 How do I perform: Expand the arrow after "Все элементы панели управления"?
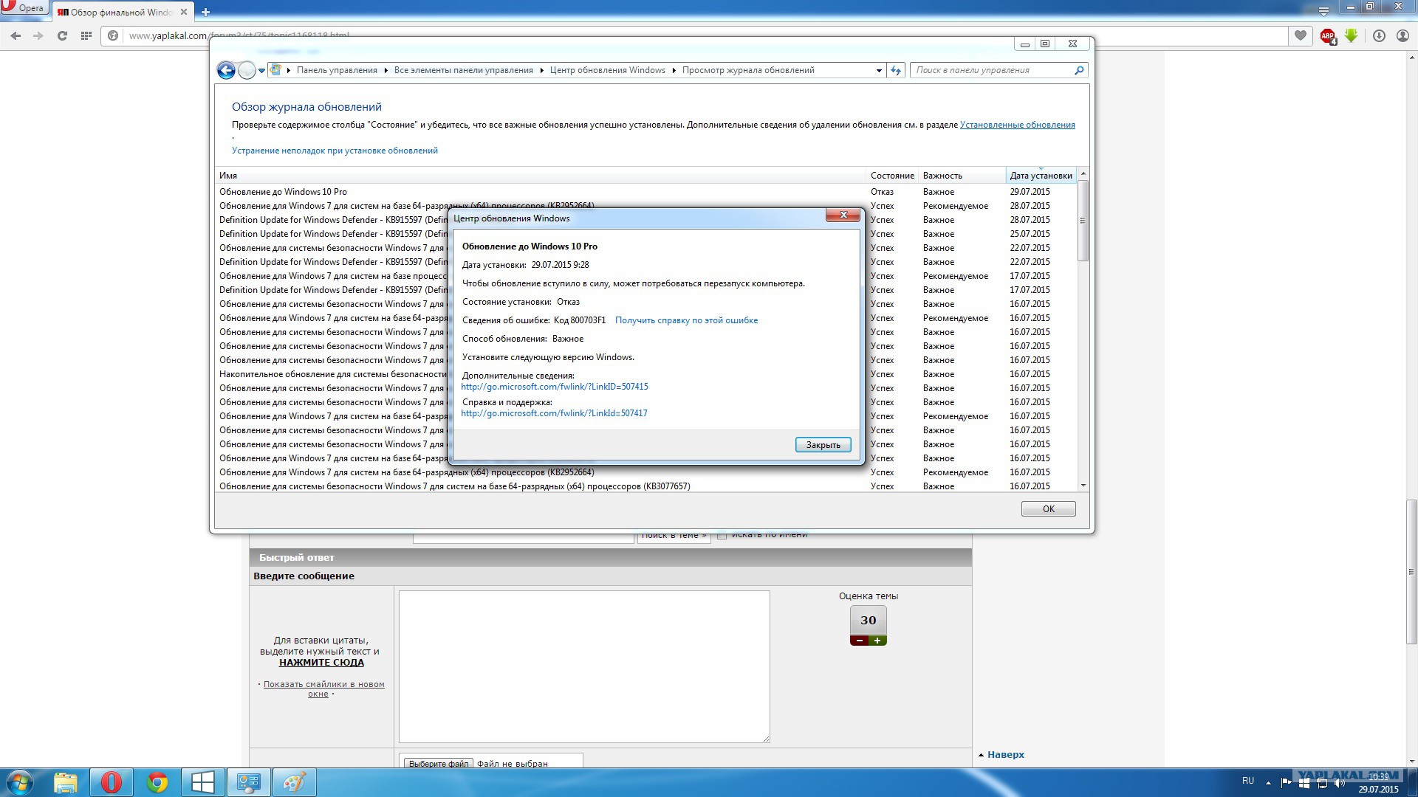[541, 71]
